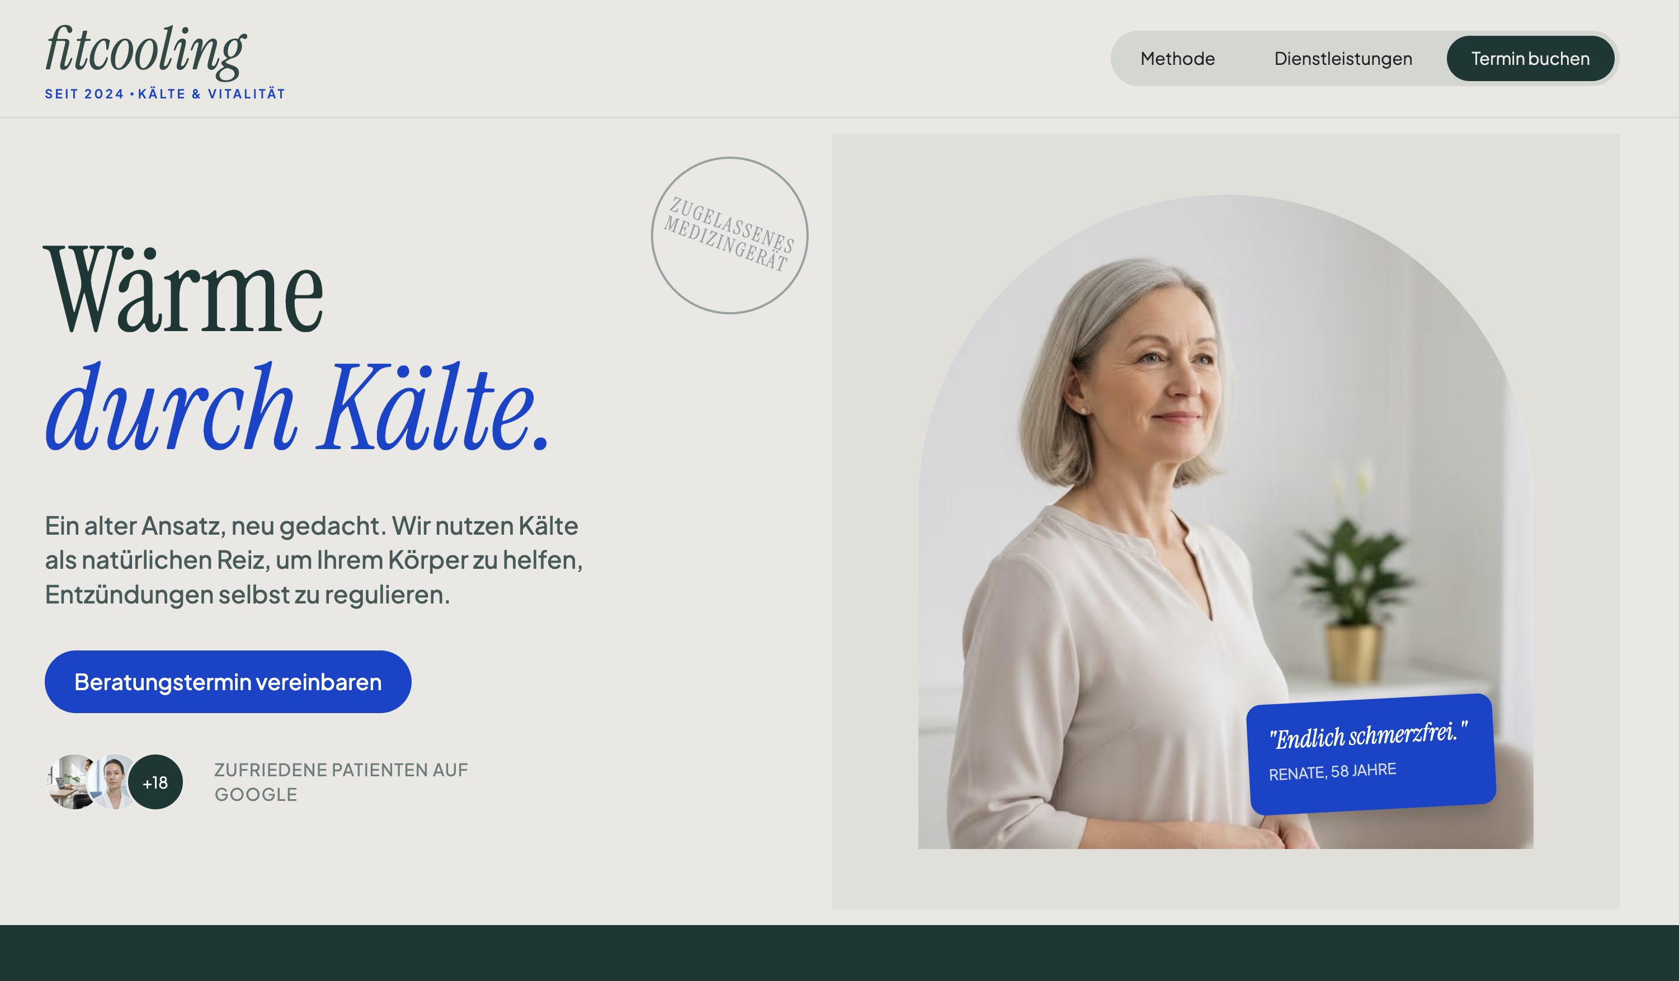This screenshot has width=1679, height=981.
Task: Click the Renate, 58 Jahre caption
Action: point(1332,772)
